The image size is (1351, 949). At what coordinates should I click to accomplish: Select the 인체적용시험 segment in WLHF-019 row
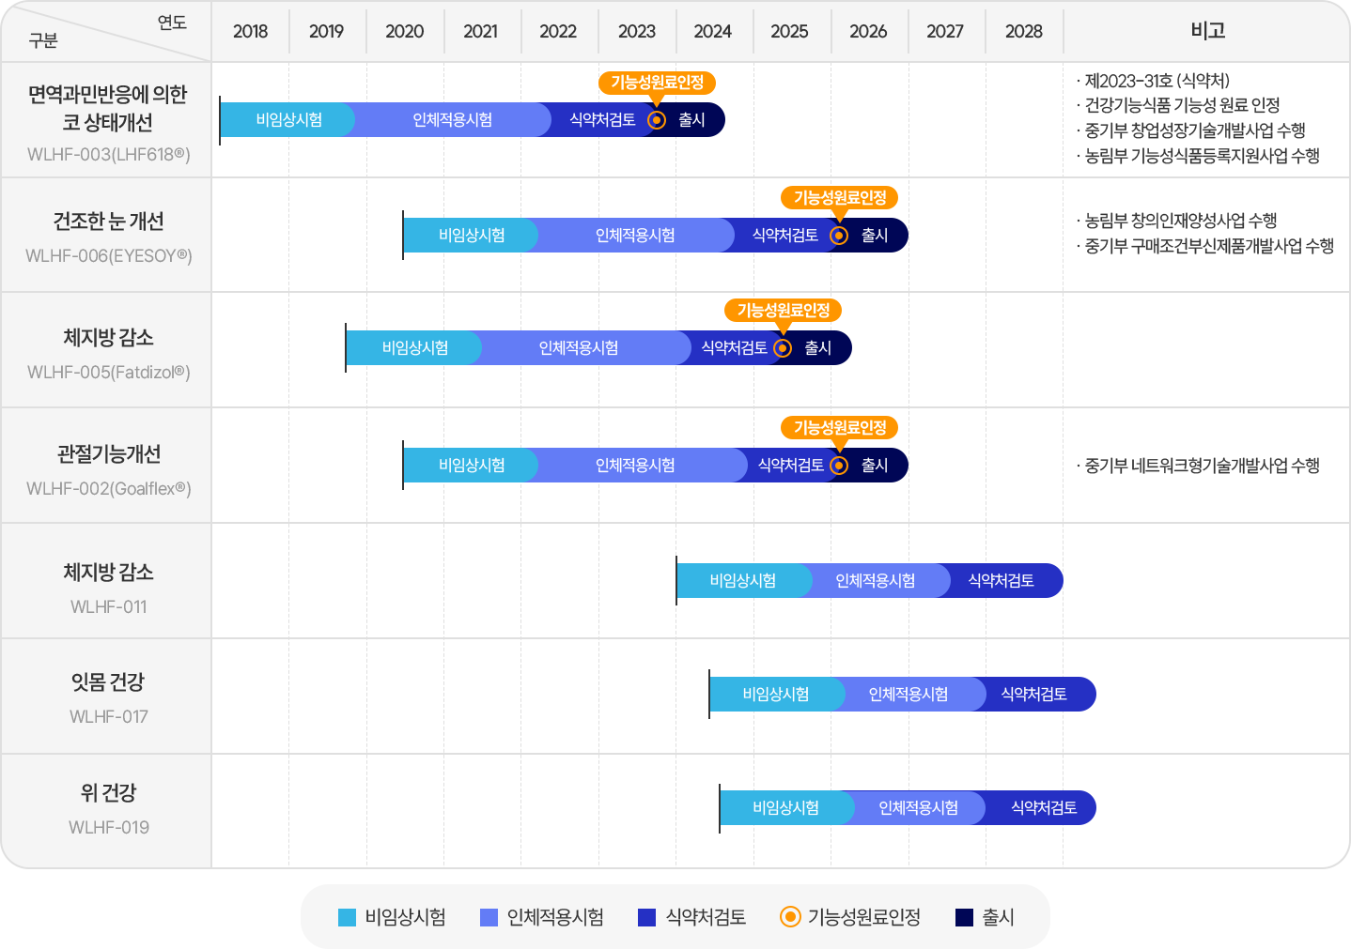tap(919, 808)
